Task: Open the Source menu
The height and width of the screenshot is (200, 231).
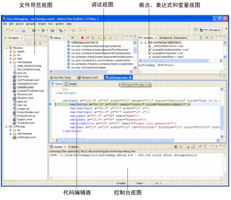Action: (x=20, y=24)
